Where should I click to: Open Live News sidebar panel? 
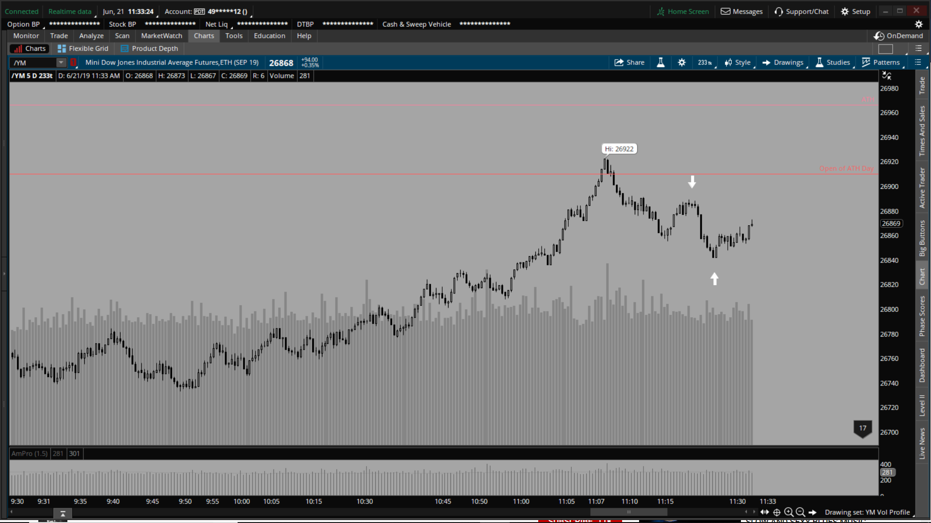(x=922, y=444)
